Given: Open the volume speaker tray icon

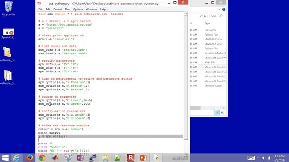Looking at the screenshot, I should pyautogui.click(x=263, y=158).
